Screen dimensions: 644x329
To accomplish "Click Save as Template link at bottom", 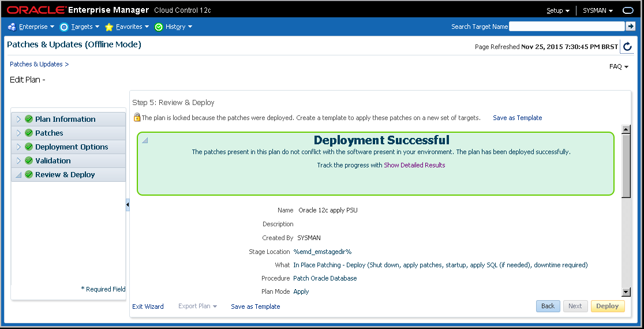I will coord(256,306).
